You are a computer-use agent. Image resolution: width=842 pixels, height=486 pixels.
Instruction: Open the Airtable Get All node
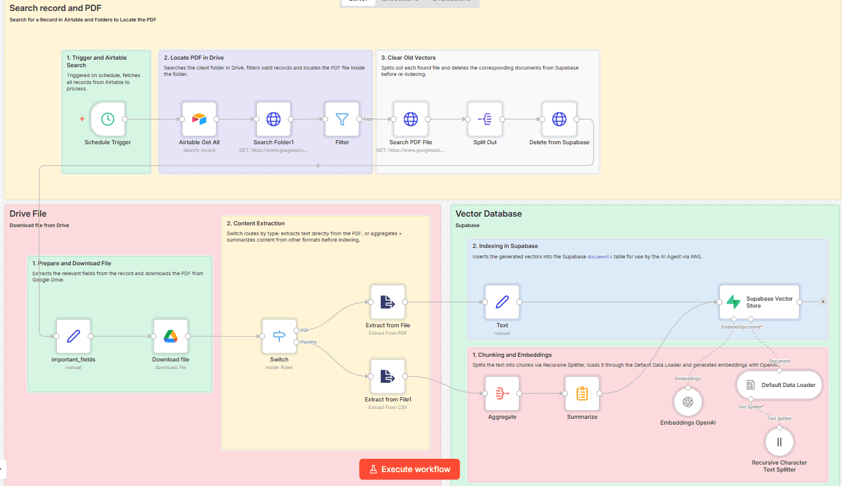tap(199, 119)
